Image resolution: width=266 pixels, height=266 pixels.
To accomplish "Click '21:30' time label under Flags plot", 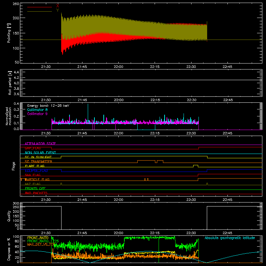I will click(x=46, y=200).
